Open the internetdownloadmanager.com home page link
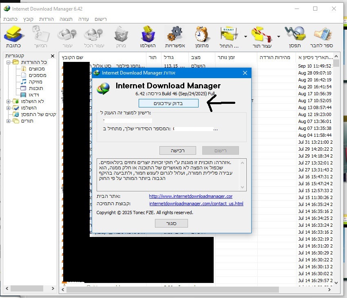 (190, 196)
